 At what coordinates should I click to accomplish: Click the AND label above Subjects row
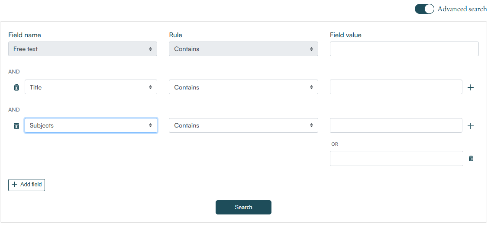click(x=14, y=110)
